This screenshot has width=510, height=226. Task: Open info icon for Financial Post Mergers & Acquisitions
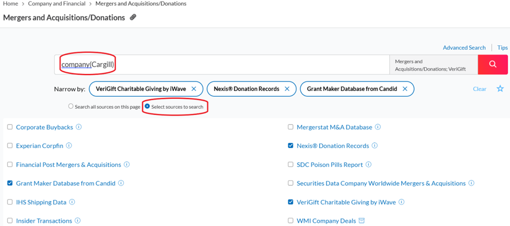tap(127, 165)
